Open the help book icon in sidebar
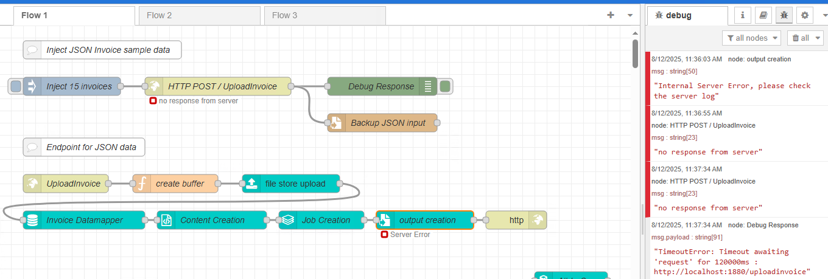Screen dimensions: 828x279 coord(763,16)
